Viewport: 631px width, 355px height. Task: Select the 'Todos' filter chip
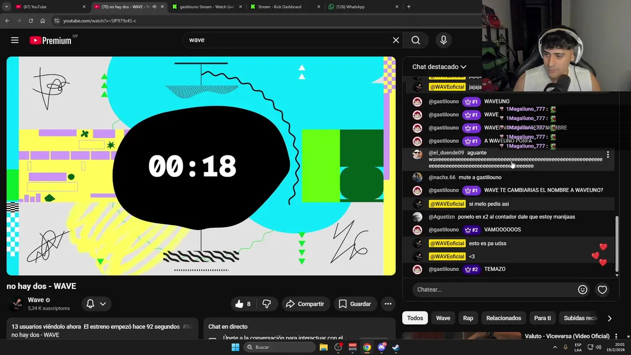pos(415,318)
